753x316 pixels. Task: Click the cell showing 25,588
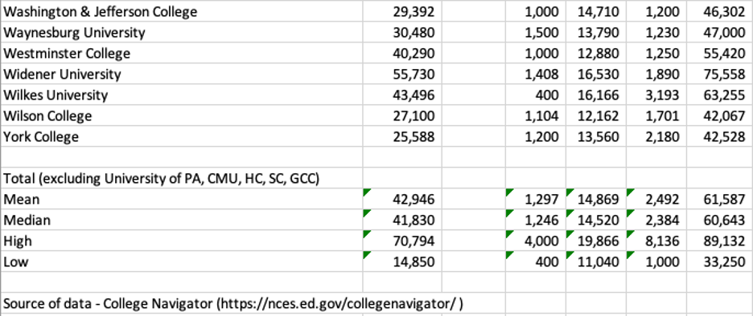pos(402,137)
